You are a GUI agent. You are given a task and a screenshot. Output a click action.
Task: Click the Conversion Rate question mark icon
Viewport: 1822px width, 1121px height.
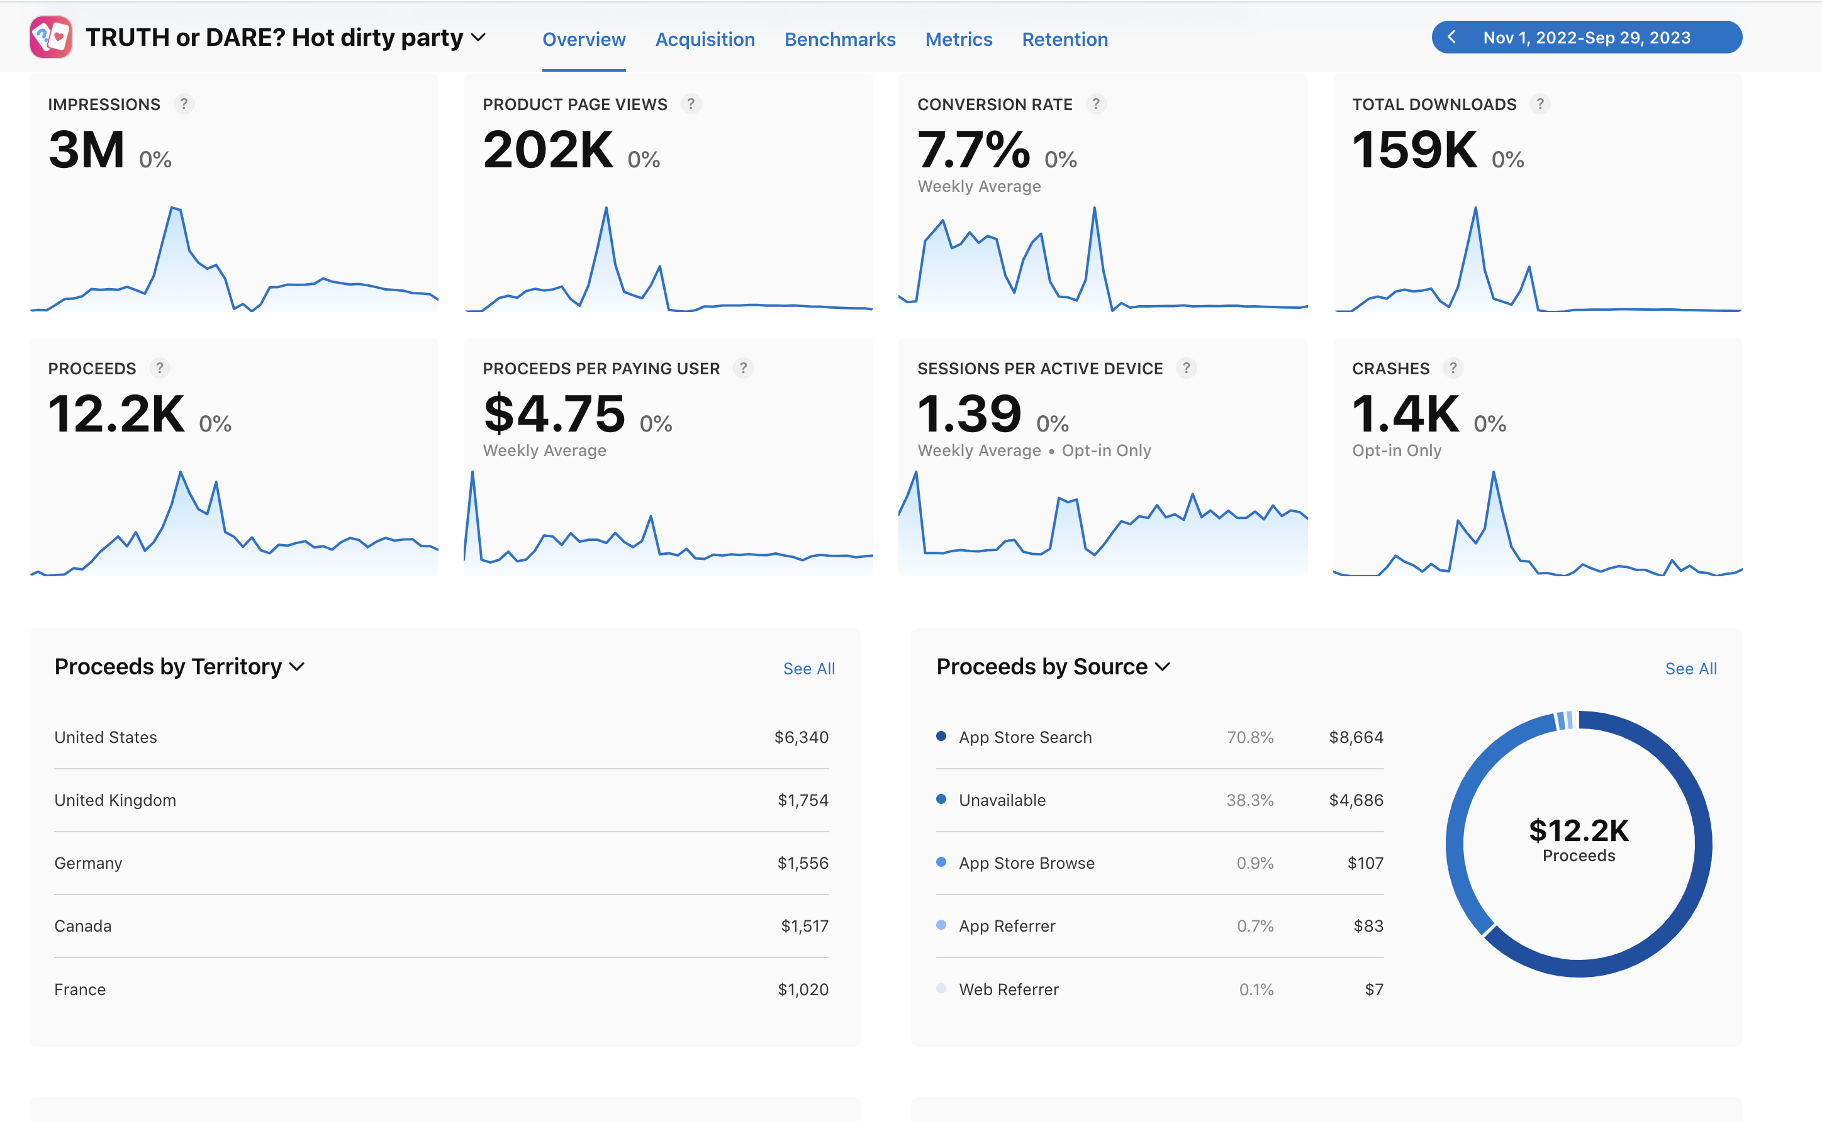coord(1097,104)
